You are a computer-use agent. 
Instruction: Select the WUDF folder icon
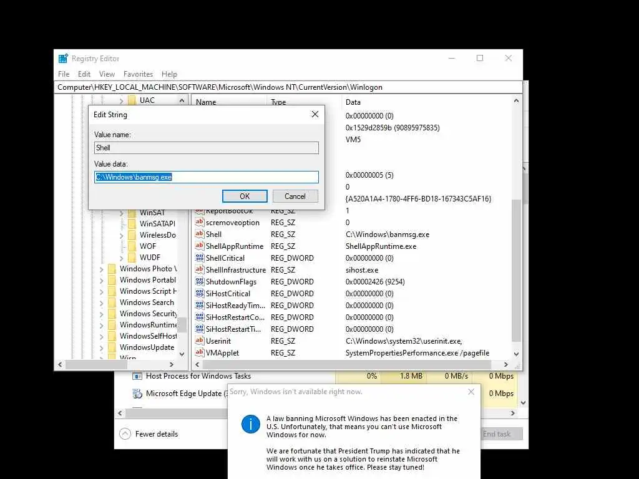click(x=132, y=258)
